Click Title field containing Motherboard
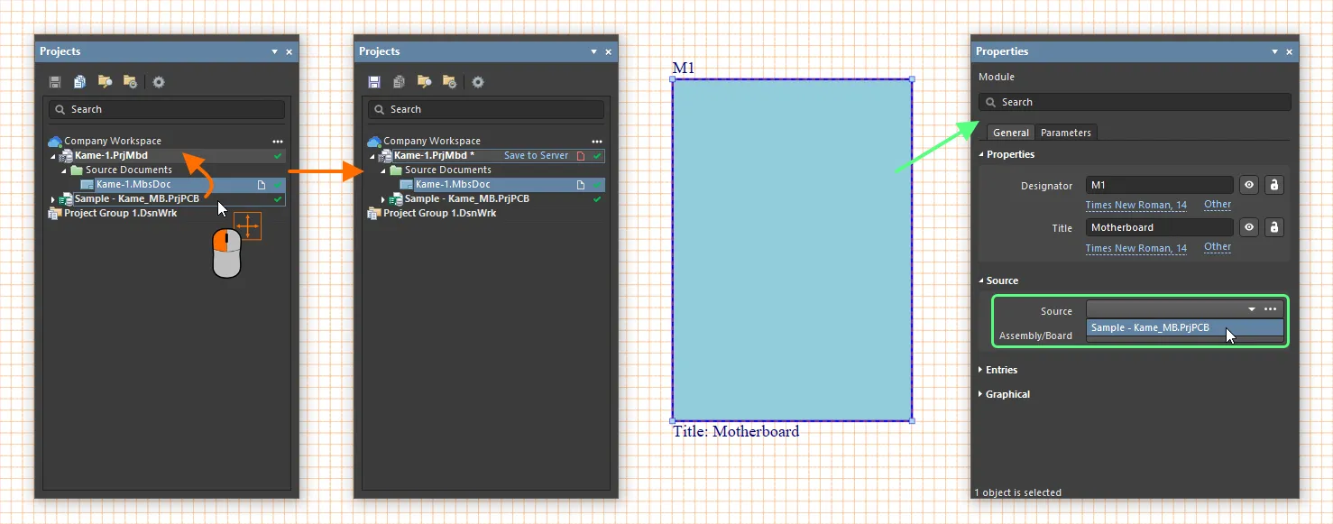The image size is (1333, 524). tap(1159, 227)
